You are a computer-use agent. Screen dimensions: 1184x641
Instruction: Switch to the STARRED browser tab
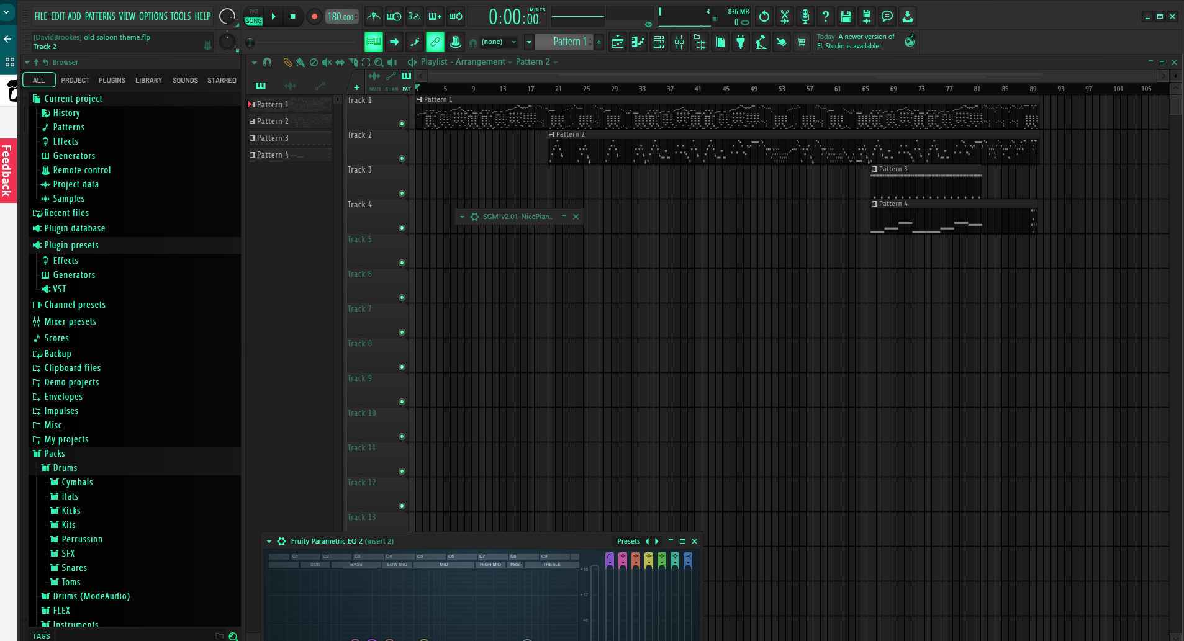click(x=222, y=80)
